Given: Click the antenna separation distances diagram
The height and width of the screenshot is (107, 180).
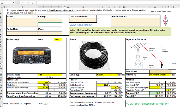Looking at the screenshot, I should tap(149, 55).
